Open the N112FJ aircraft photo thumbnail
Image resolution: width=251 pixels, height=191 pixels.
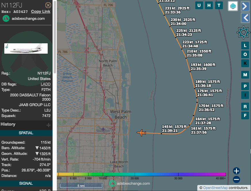[x=26, y=48]
